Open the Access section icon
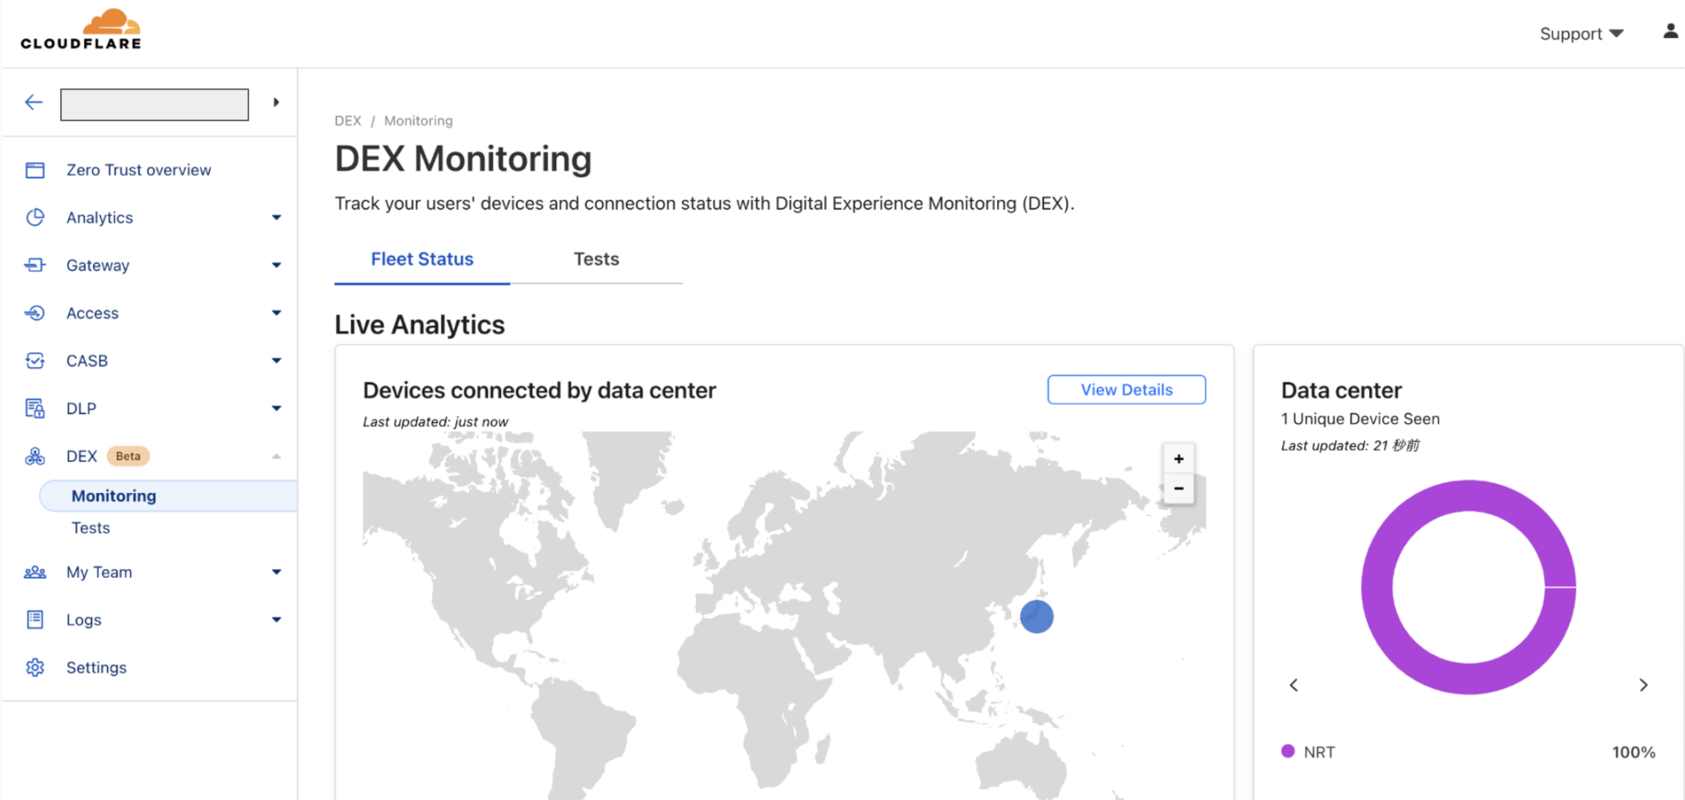 coord(35,313)
